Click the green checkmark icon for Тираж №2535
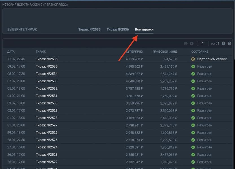The image size is (235, 169). click(193, 66)
